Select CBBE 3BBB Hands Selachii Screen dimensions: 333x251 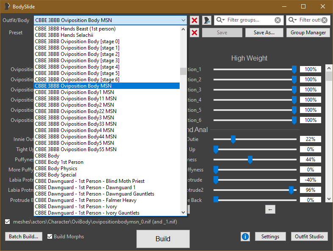pos(107,35)
